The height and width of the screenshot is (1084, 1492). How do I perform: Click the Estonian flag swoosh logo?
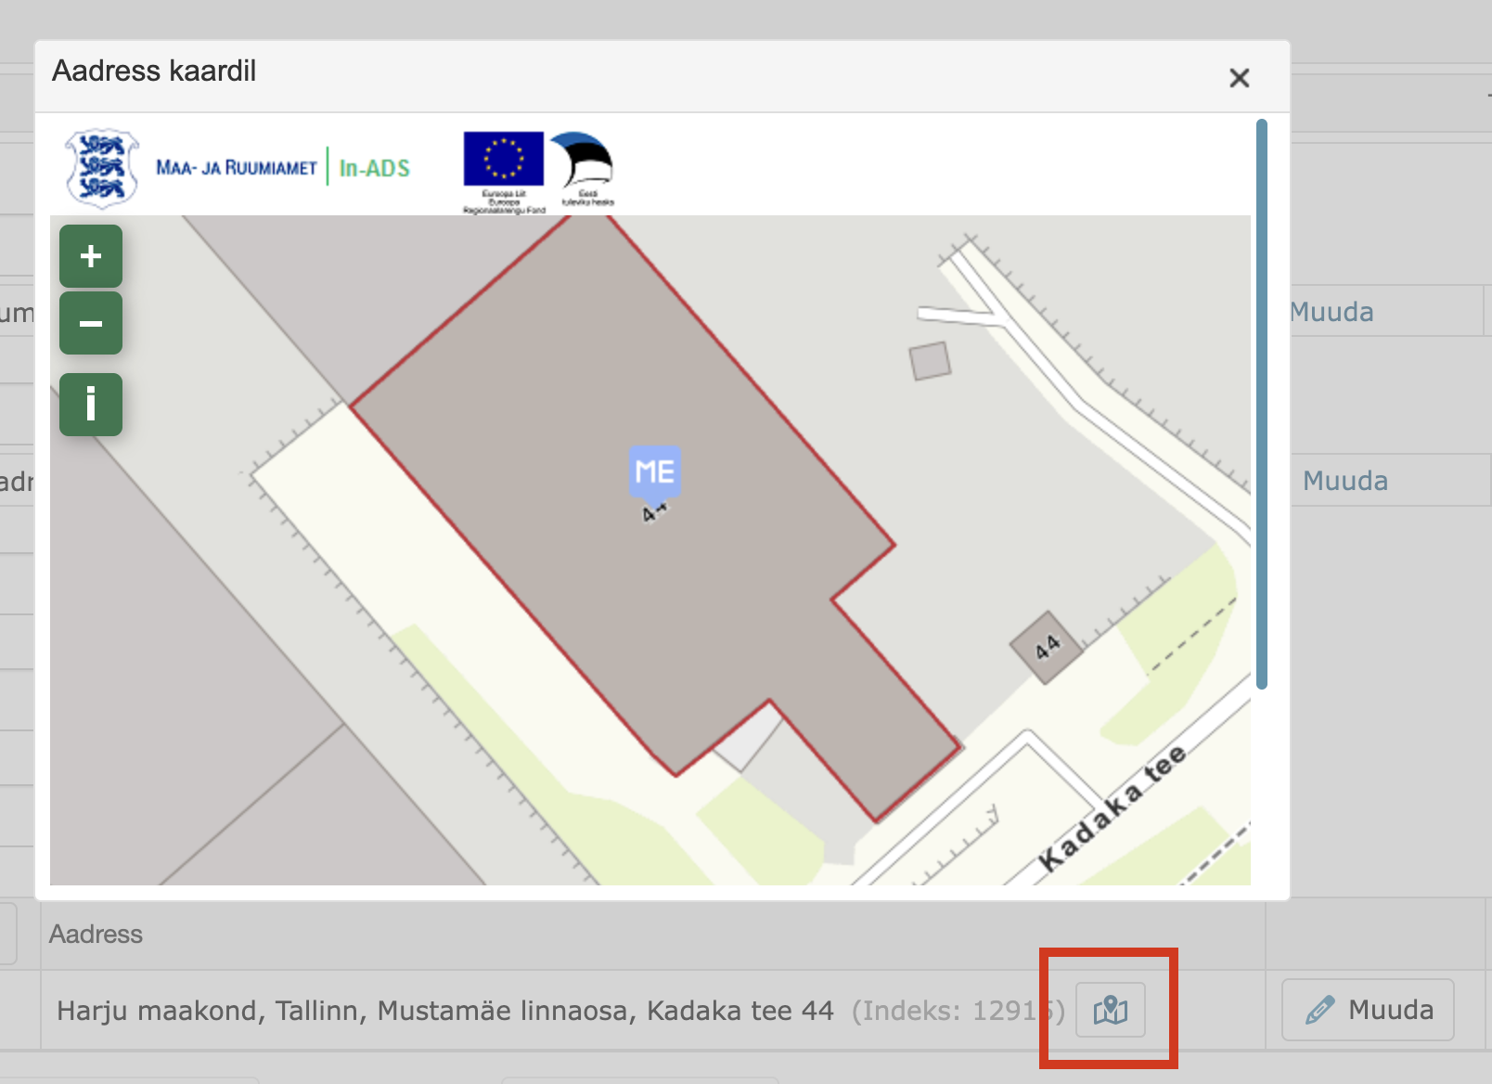[x=584, y=161]
